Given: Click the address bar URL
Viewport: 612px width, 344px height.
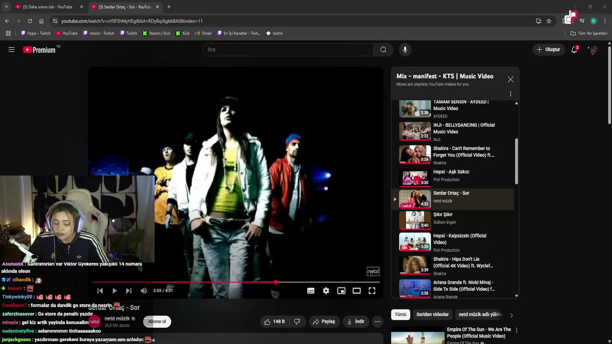Looking at the screenshot, I should point(132,21).
